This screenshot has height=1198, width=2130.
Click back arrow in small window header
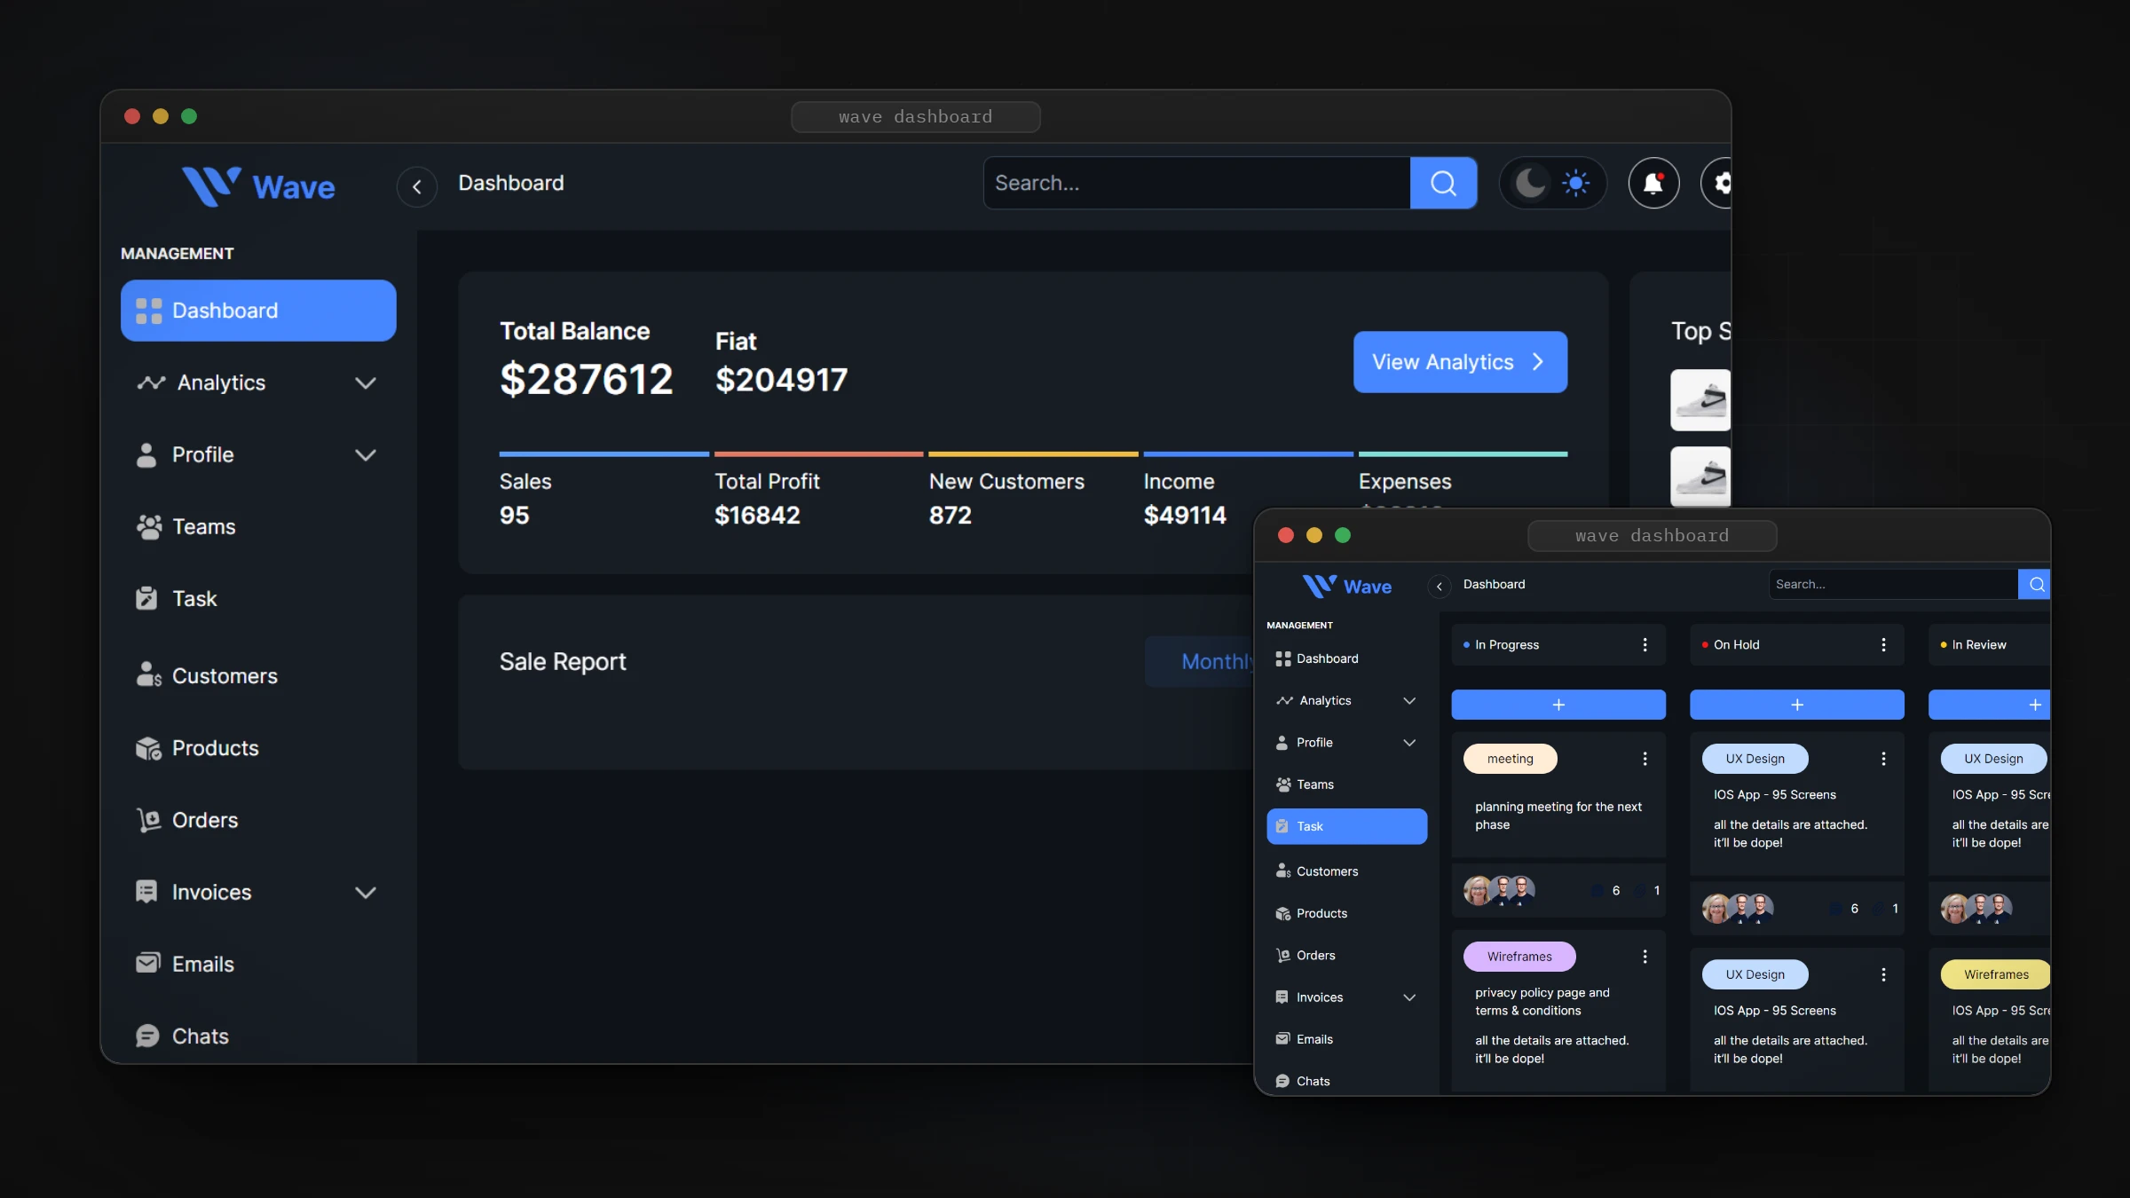[1440, 586]
